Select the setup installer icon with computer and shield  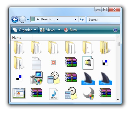[36, 78]
